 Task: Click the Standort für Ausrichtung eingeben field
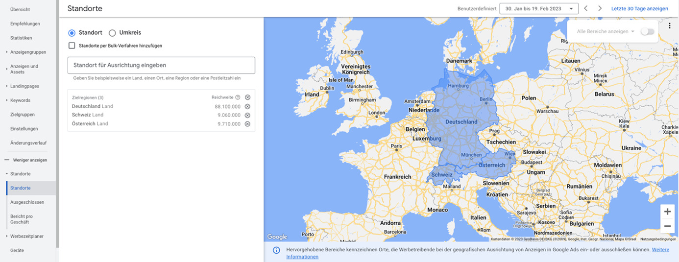click(161, 65)
